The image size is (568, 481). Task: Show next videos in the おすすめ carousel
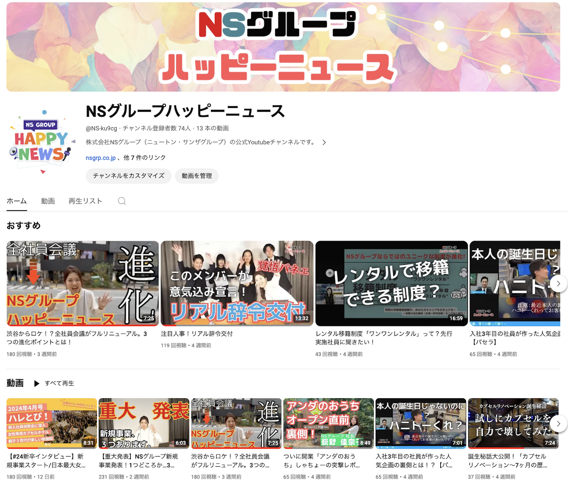[x=558, y=283]
